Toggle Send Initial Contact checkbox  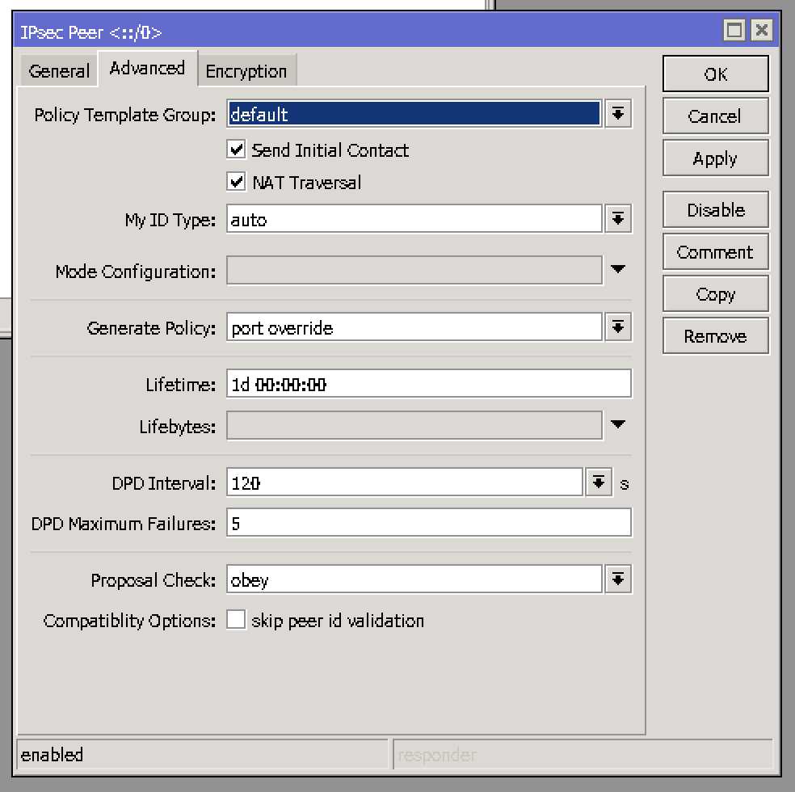[236, 150]
